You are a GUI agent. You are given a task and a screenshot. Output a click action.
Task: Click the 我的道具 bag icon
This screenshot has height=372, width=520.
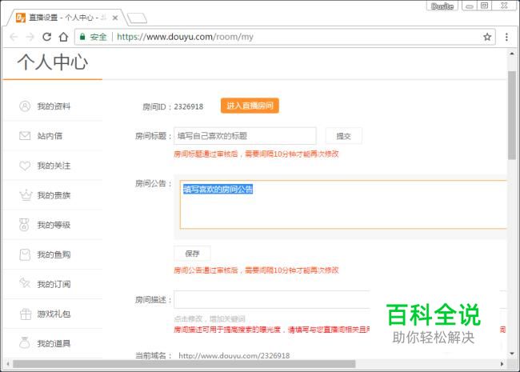click(25, 343)
